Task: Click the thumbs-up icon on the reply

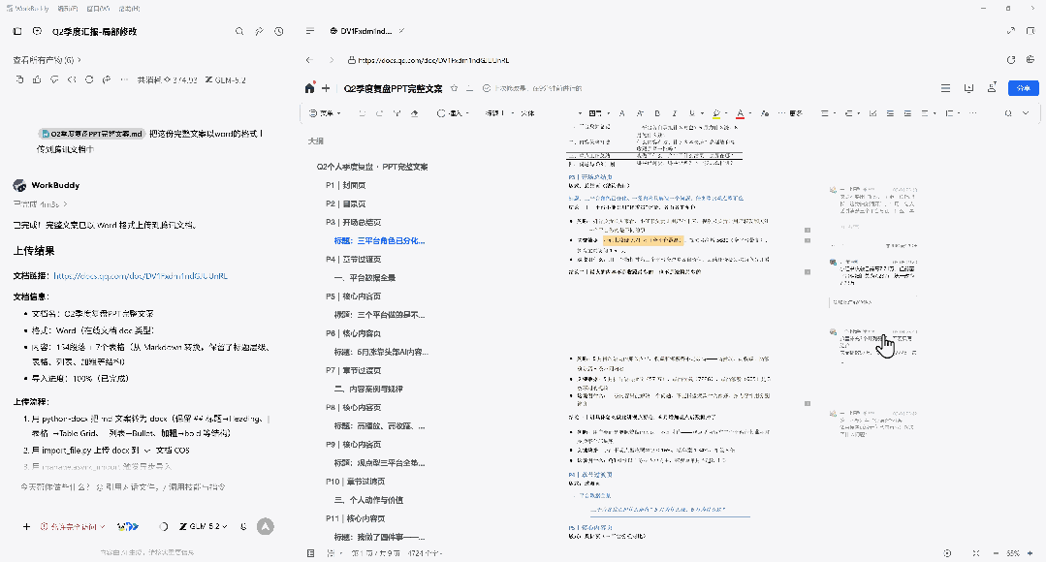Action: pyautogui.click(x=37, y=79)
